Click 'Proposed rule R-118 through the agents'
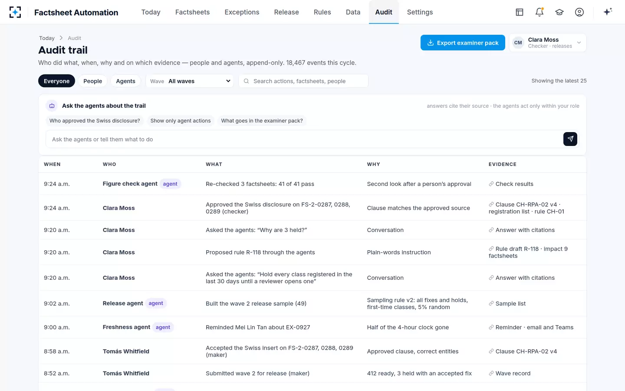The image size is (625, 391). (x=260, y=252)
